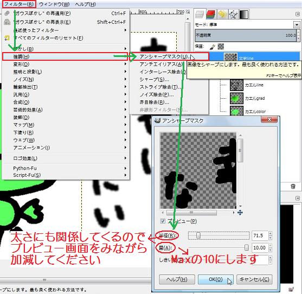Delete layer with trash icon
The height and width of the screenshot is (294, 302).
pyautogui.click(x=293, y=186)
